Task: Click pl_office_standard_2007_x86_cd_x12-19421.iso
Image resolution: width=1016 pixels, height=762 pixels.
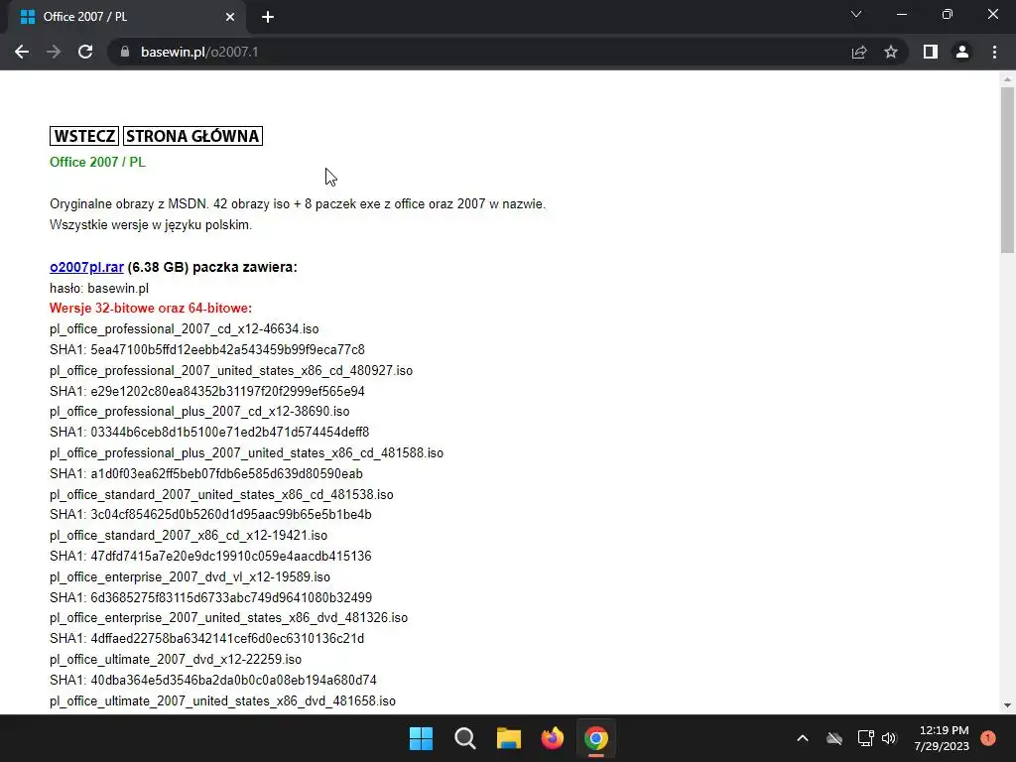Action: (x=189, y=535)
